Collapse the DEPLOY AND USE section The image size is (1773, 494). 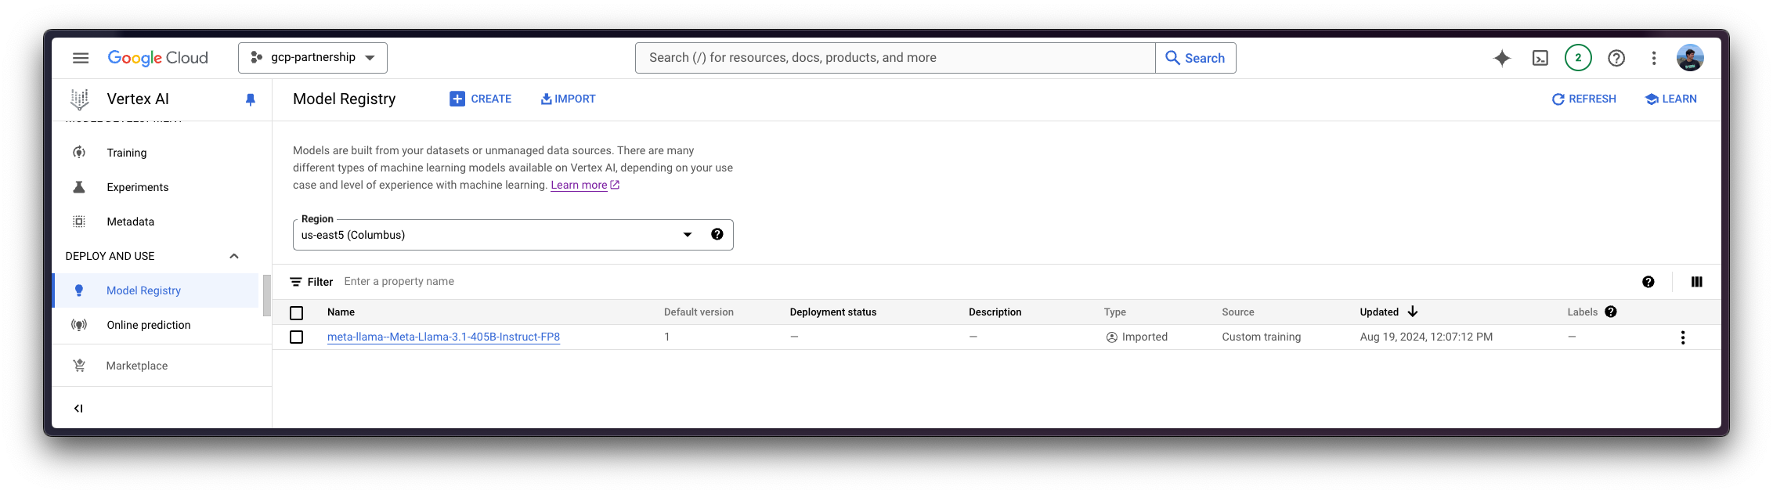click(x=234, y=256)
